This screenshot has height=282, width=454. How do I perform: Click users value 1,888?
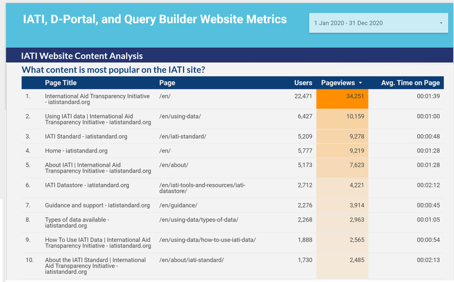(x=305, y=240)
